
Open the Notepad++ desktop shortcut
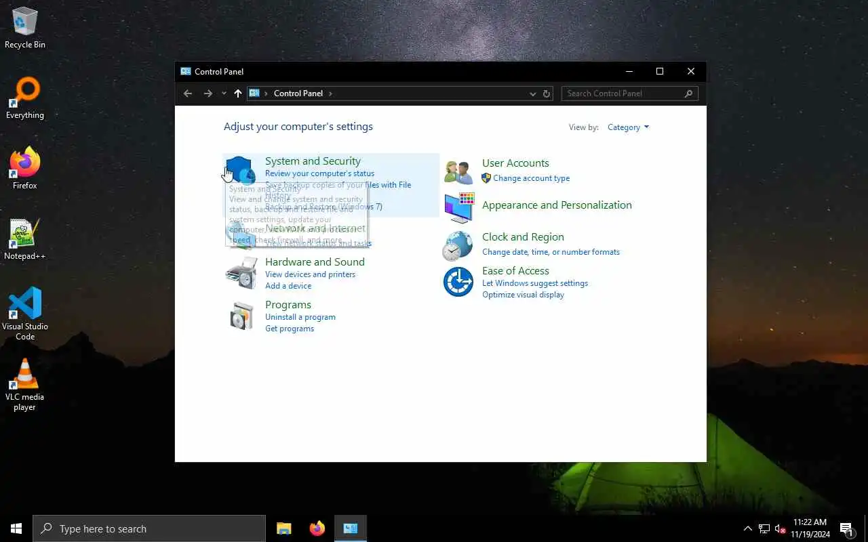(x=25, y=239)
